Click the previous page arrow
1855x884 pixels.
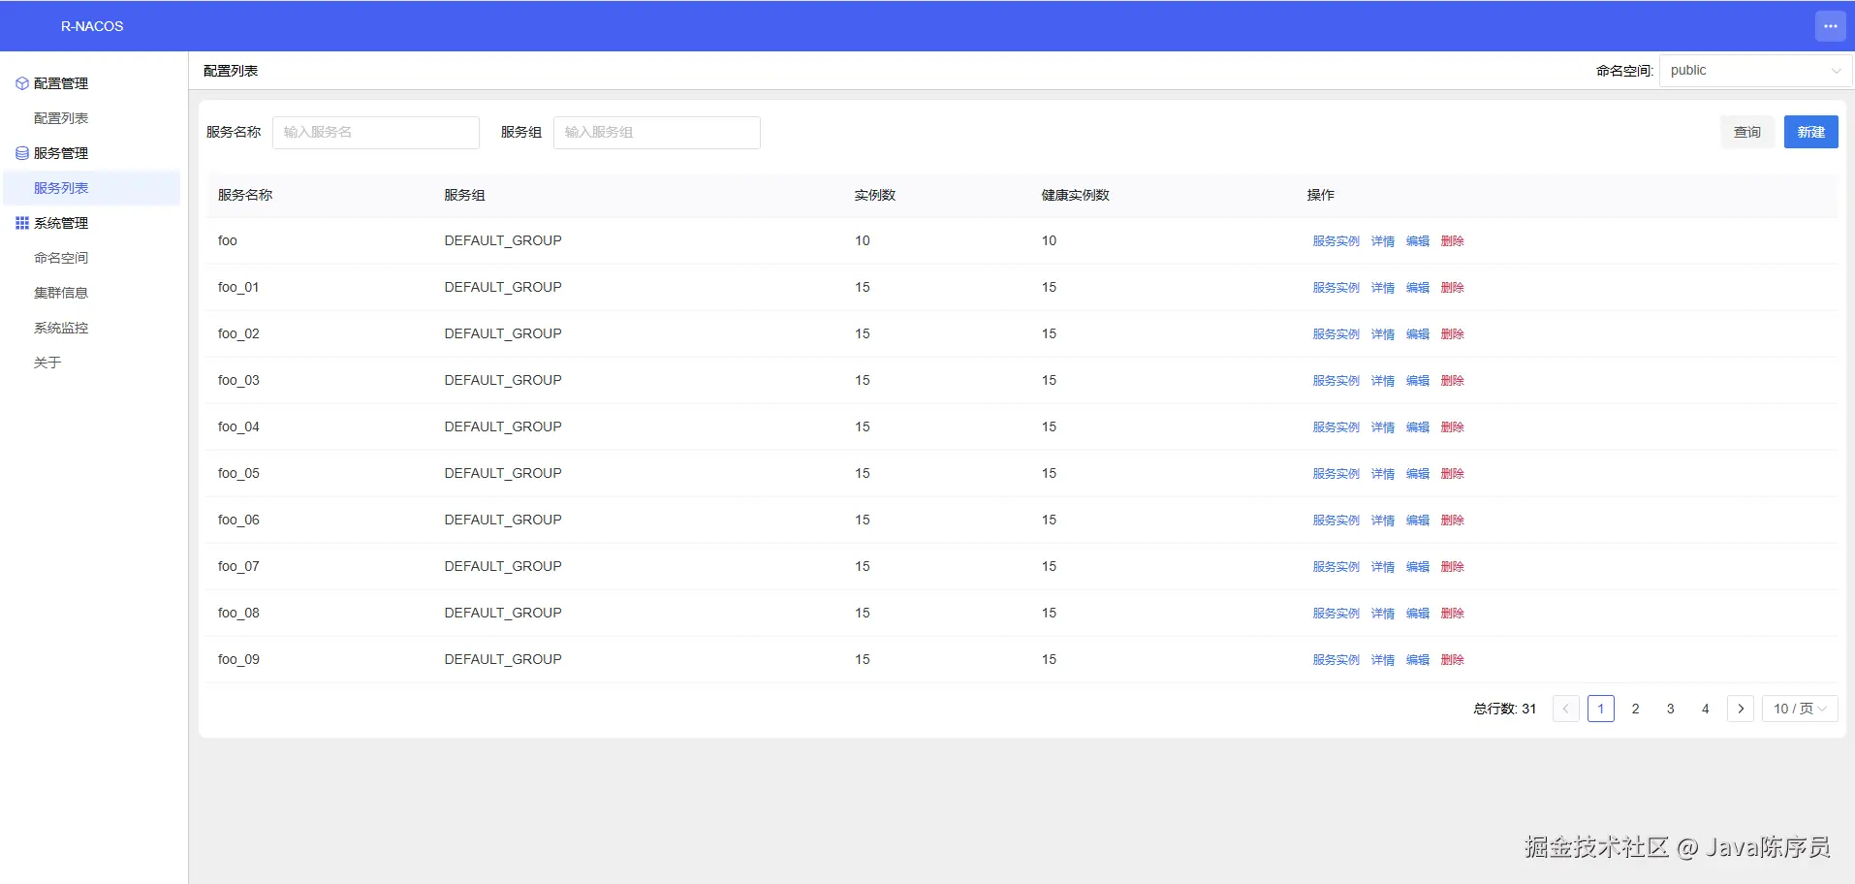1566,709
